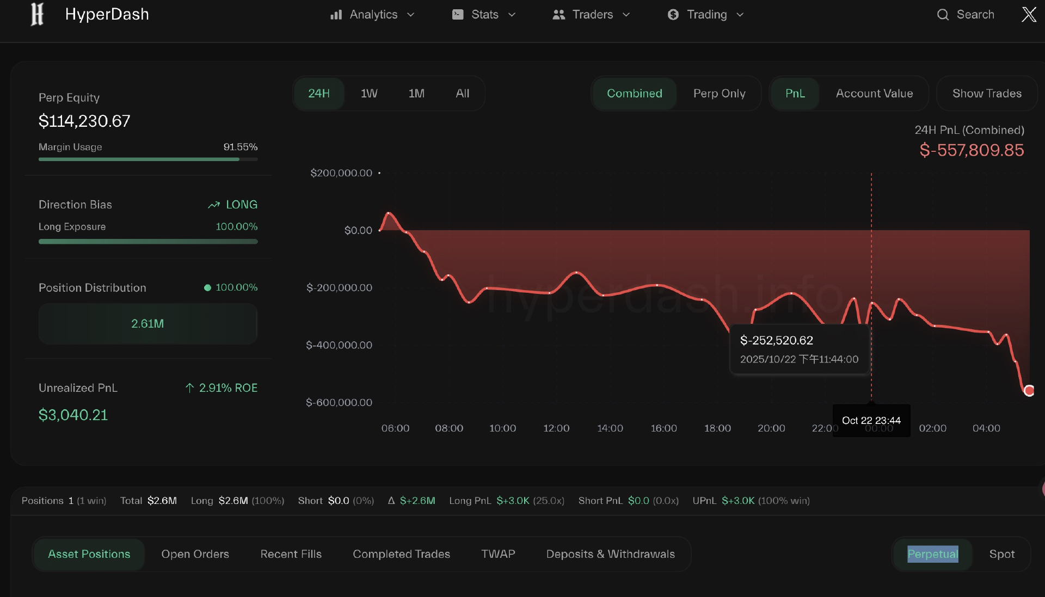Image resolution: width=1045 pixels, height=597 pixels.
Task: Select the Spot market button
Action: (1001, 554)
